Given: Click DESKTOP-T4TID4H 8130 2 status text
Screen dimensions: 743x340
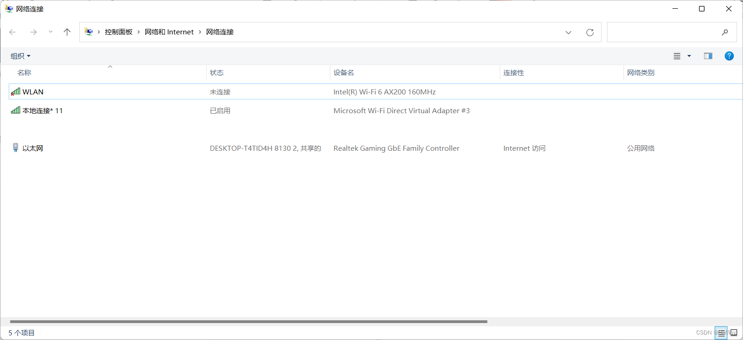Looking at the screenshot, I should tap(265, 148).
